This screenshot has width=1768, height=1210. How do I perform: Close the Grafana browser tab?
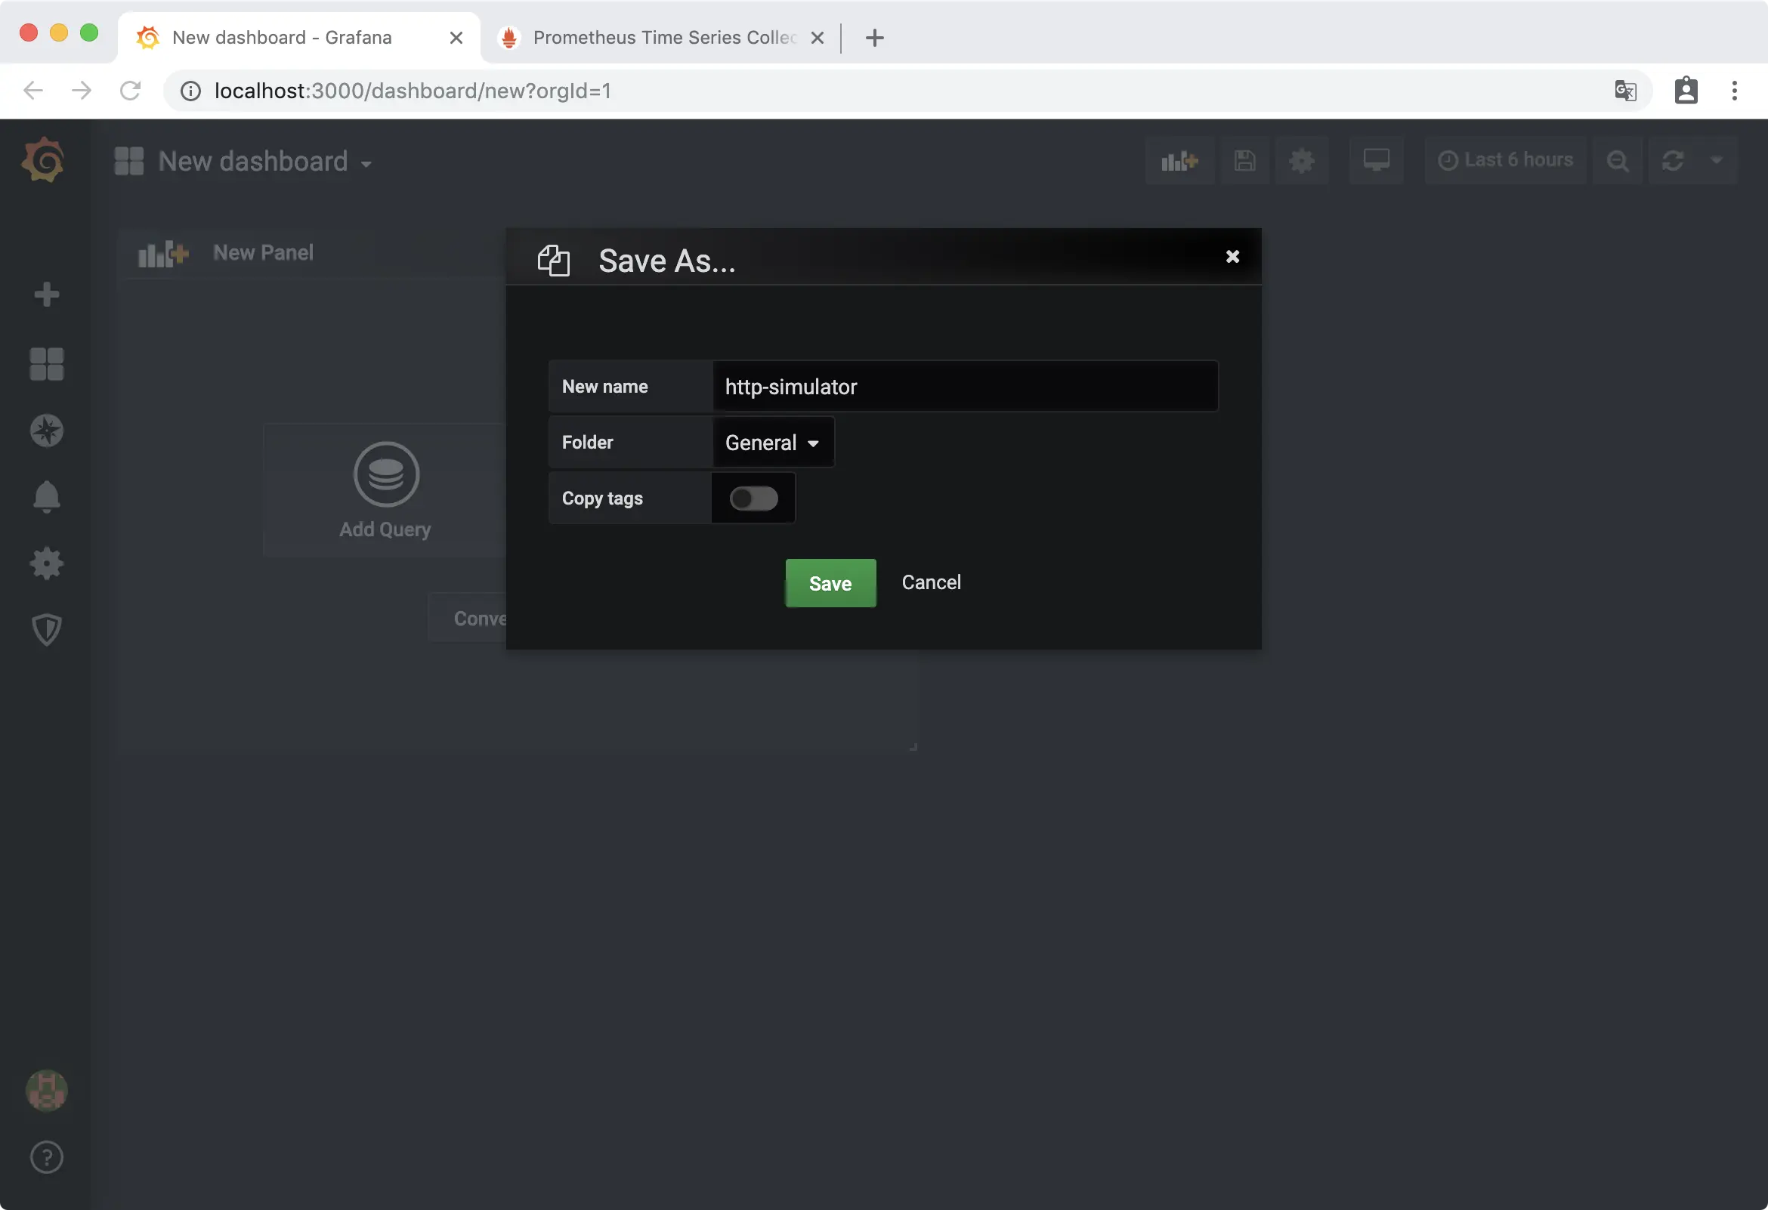[x=456, y=38]
